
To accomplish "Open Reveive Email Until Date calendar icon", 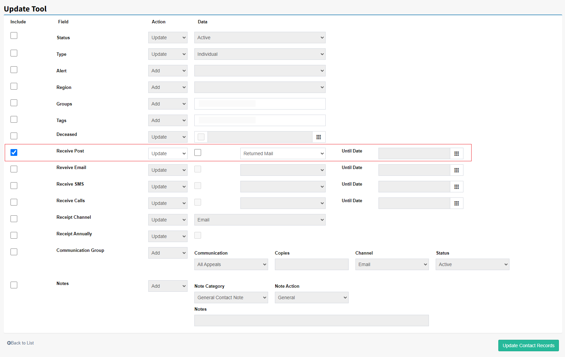I will (457, 170).
